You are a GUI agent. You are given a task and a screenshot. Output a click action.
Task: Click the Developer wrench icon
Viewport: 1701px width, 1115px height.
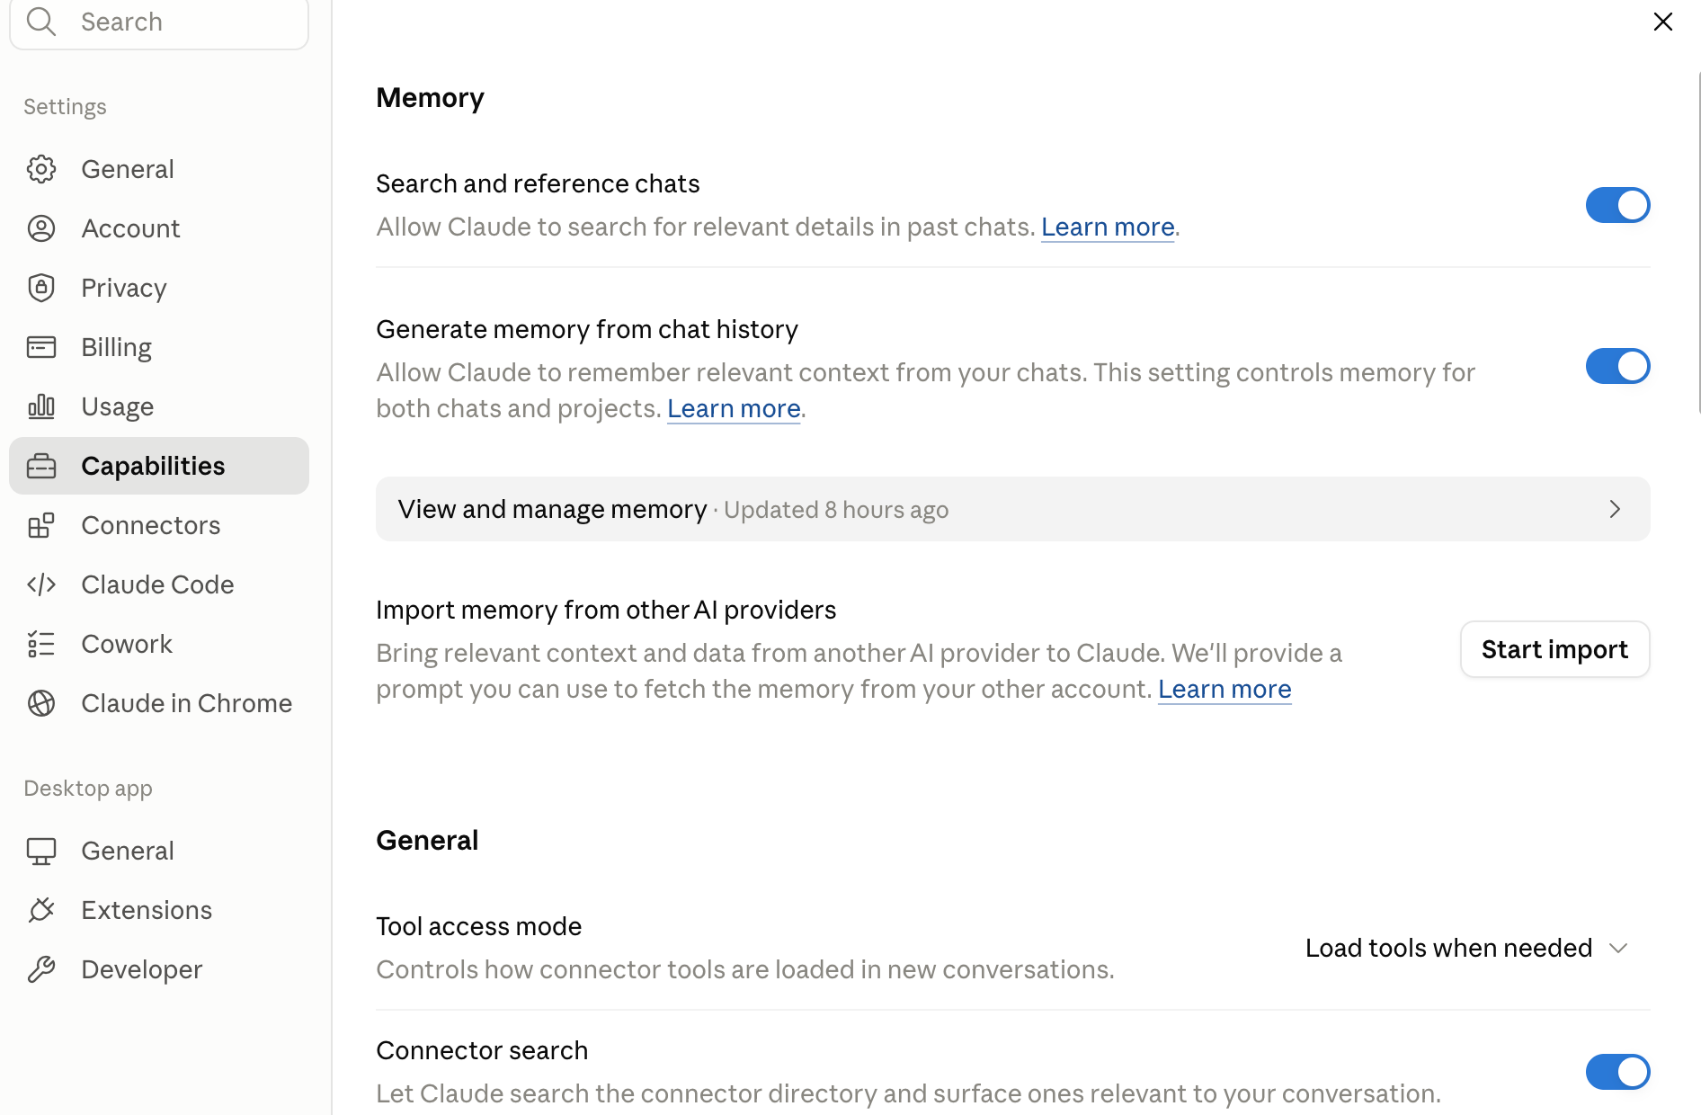pos(41,969)
